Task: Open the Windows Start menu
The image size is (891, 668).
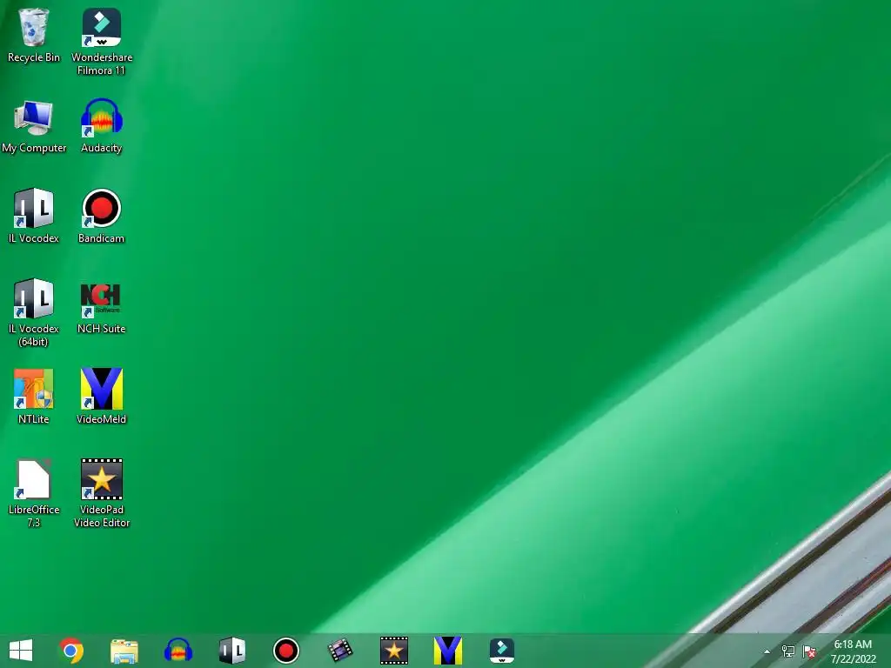Action: tap(21, 651)
